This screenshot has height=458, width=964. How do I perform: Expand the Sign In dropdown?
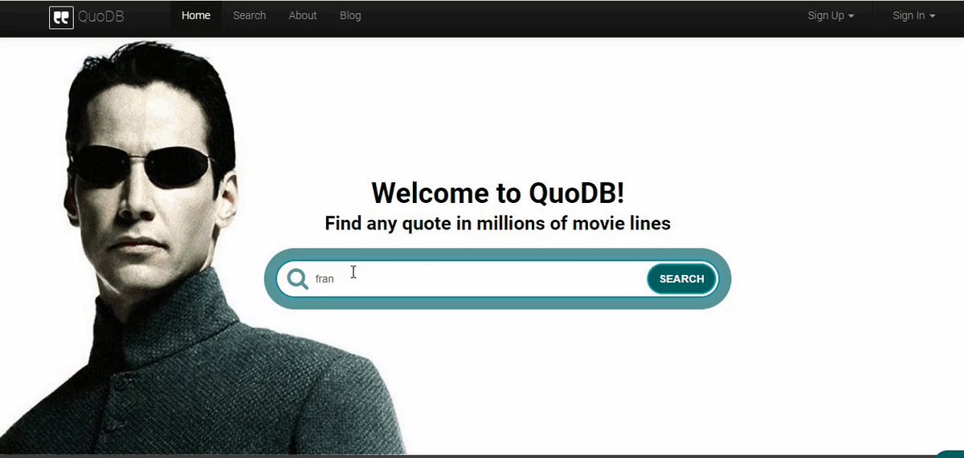coord(914,15)
